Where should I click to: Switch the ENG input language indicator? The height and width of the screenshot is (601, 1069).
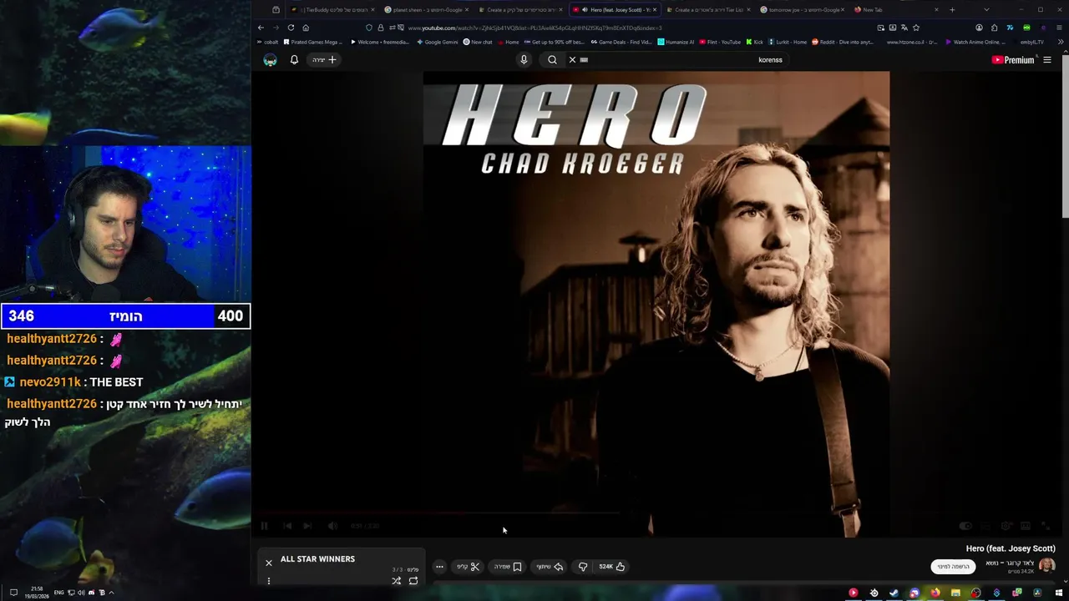coord(59,593)
